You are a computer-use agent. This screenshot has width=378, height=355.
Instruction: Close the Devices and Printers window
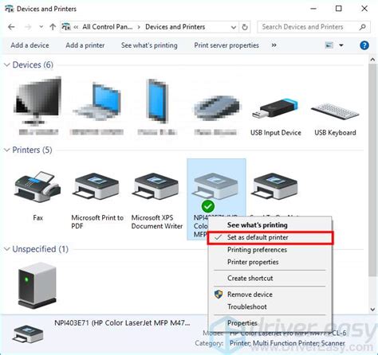[364, 9]
